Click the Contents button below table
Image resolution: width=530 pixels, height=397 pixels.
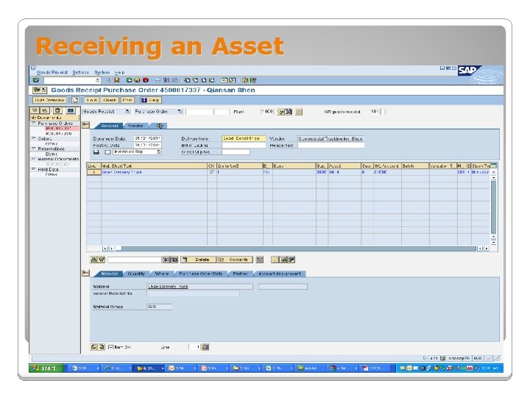(235, 260)
